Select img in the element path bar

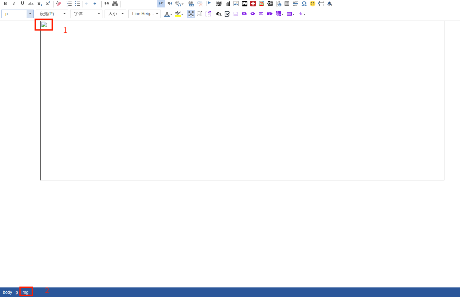(25, 292)
